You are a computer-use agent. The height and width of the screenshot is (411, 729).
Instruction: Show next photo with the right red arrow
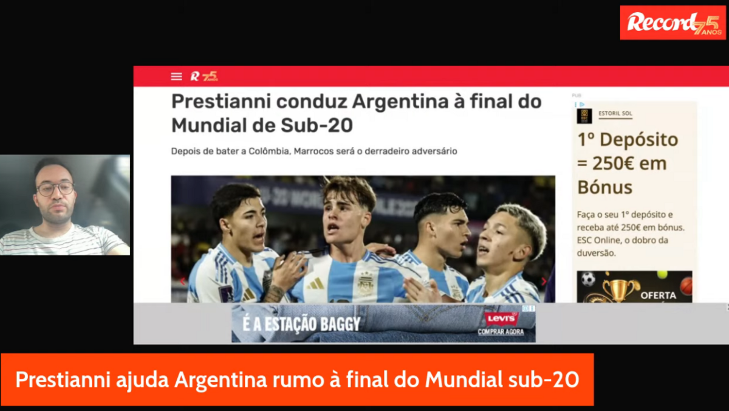click(544, 281)
